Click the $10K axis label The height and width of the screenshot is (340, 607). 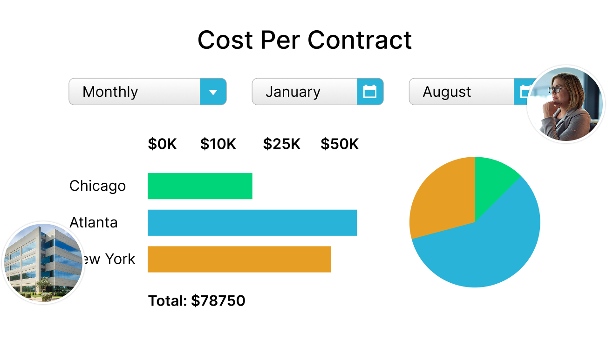[x=218, y=144]
